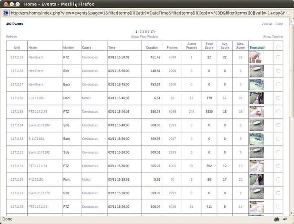
Task: View thumbnail for PTZ-1171185 event
Action: pyautogui.click(x=256, y=112)
